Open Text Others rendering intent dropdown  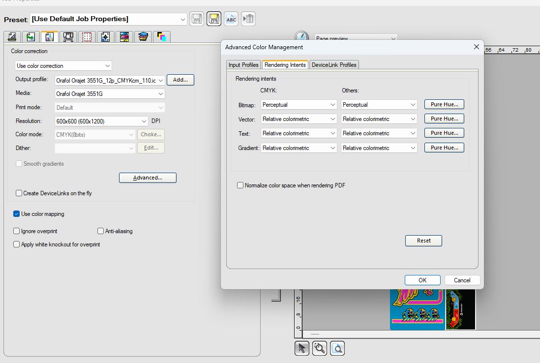tap(379, 133)
